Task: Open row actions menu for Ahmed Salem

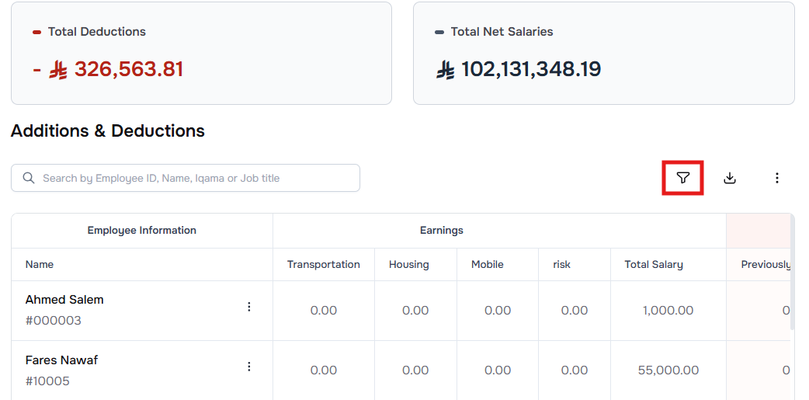Action: point(249,307)
